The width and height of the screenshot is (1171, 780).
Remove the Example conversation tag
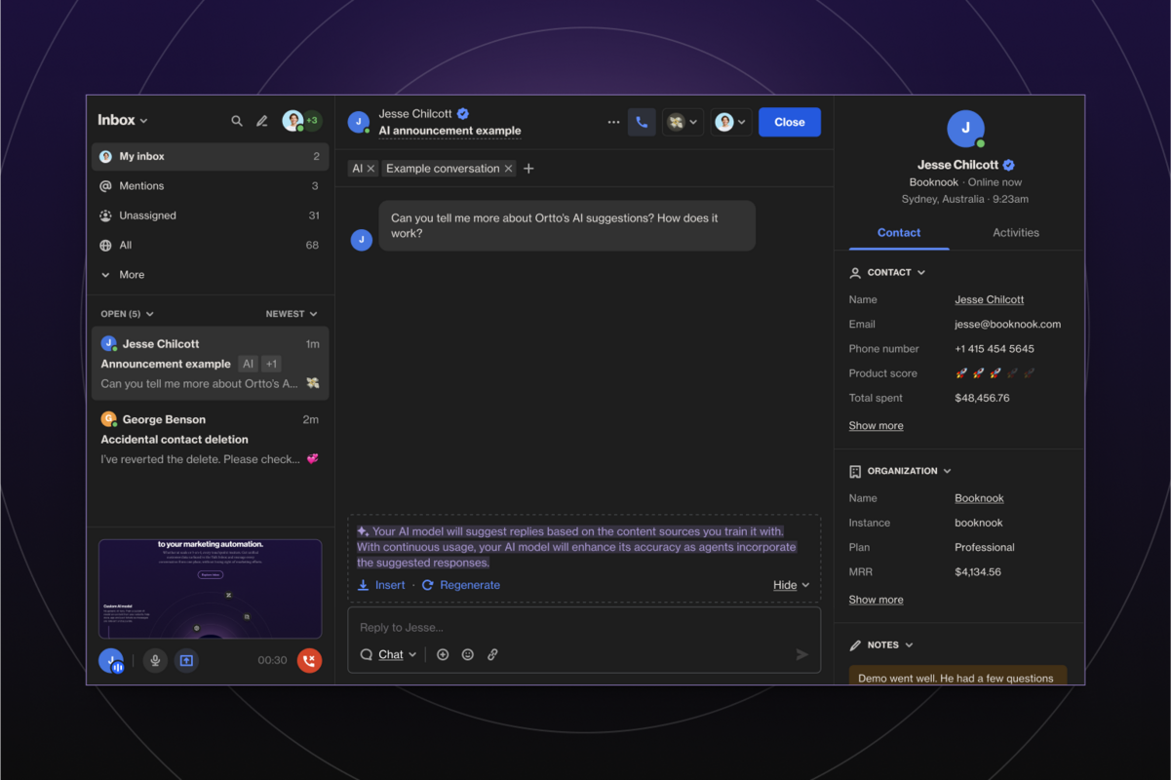point(508,167)
